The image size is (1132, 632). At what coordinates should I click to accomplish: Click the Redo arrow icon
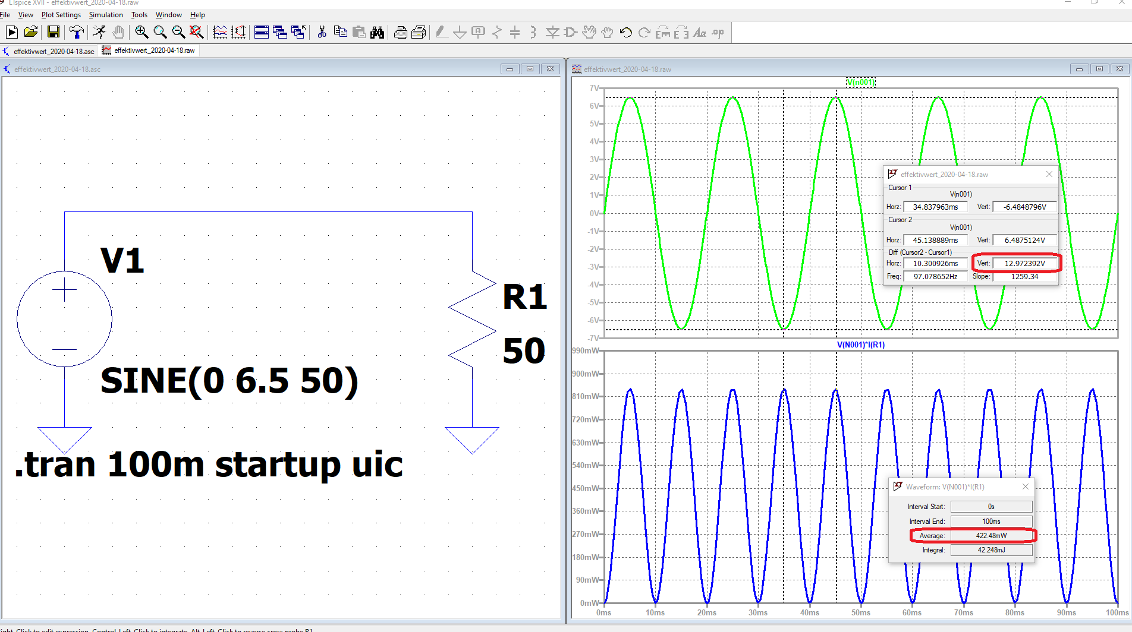644,32
